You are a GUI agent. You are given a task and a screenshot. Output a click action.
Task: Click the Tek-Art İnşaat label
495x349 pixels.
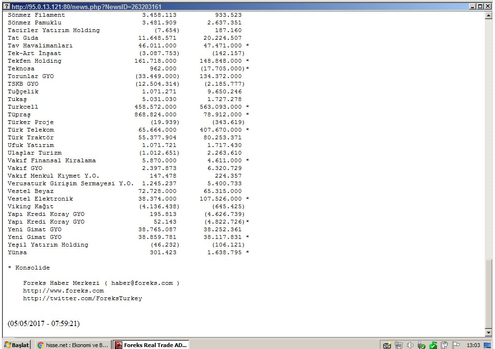click(x=35, y=53)
